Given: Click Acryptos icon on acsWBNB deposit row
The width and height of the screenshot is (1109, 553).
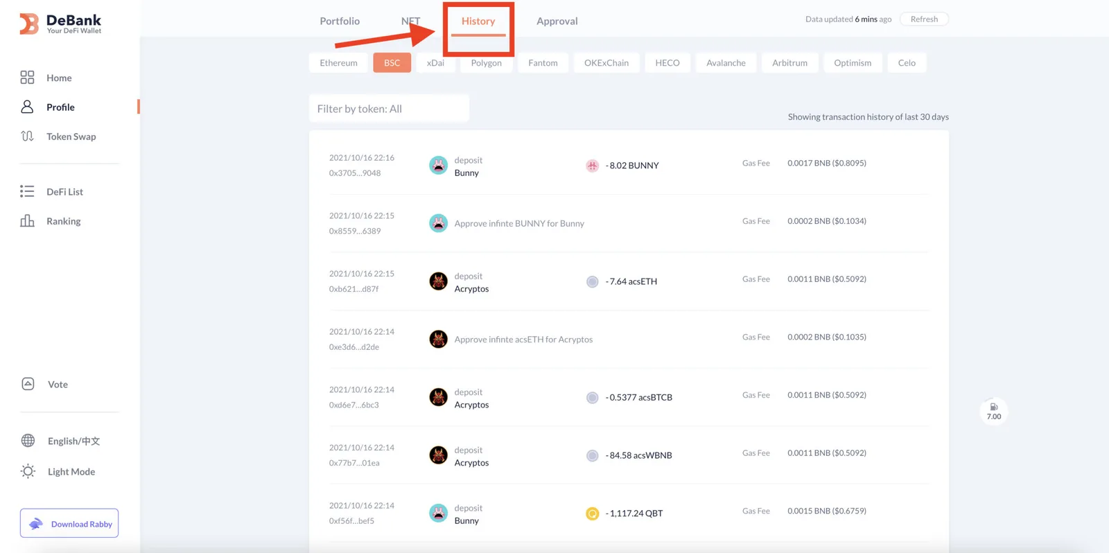Looking at the screenshot, I should tap(438, 455).
